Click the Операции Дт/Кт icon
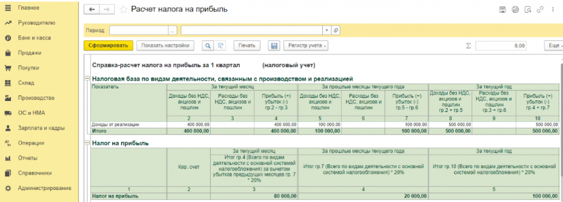 click(x=8, y=143)
